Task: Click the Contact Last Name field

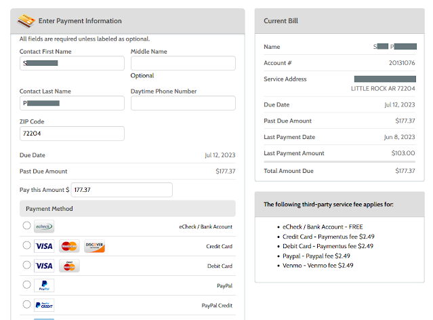Action: pyautogui.click(x=72, y=103)
